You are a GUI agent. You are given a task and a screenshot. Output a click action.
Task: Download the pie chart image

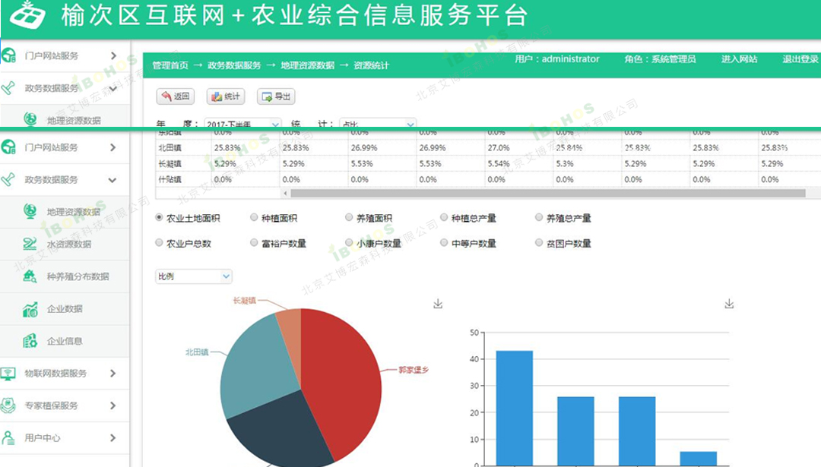[x=438, y=304]
